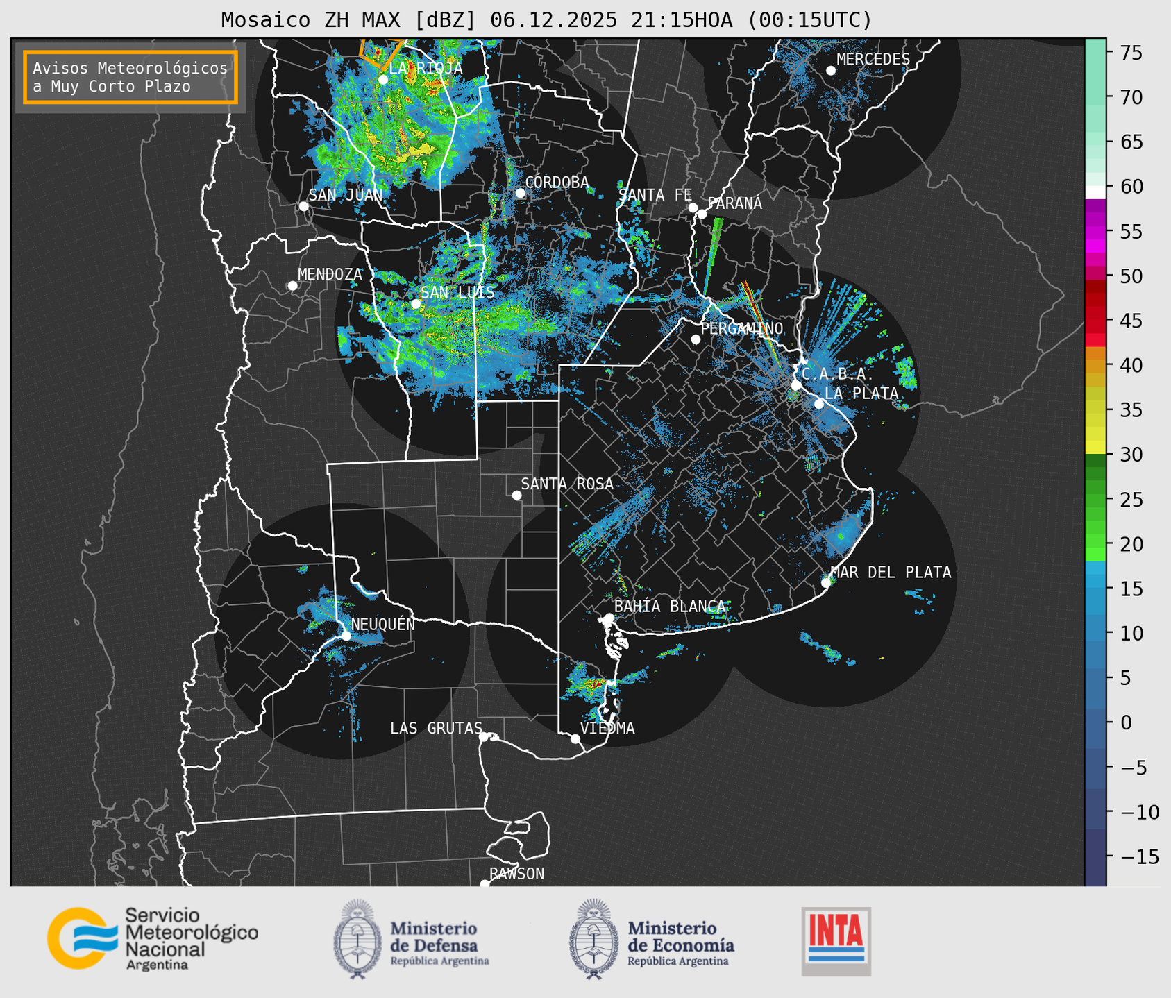Click the MERCEDES label text
Viewport: 1171px width, 998px height.
(873, 60)
